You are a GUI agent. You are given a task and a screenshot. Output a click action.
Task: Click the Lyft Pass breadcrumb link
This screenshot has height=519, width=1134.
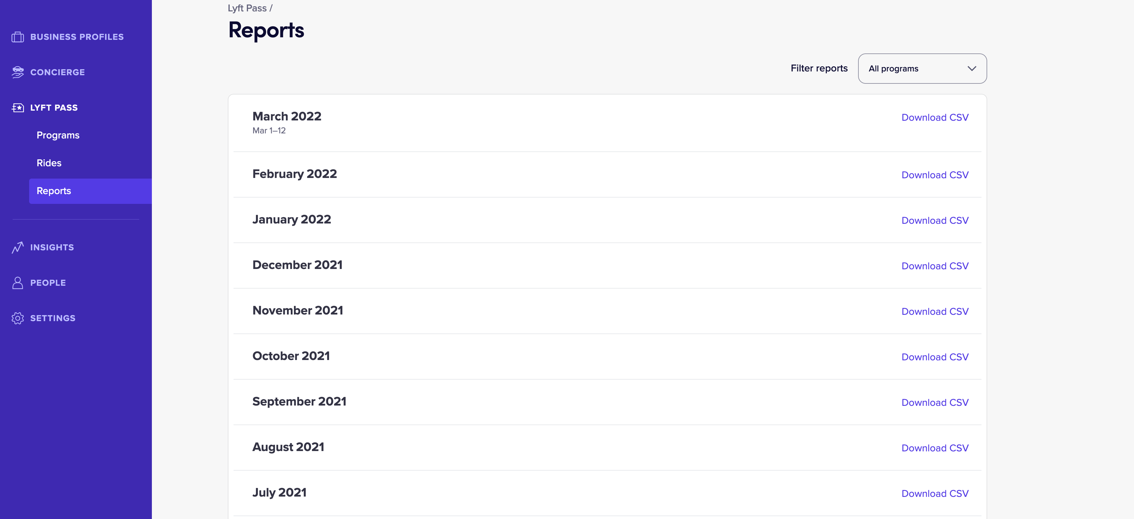click(247, 8)
